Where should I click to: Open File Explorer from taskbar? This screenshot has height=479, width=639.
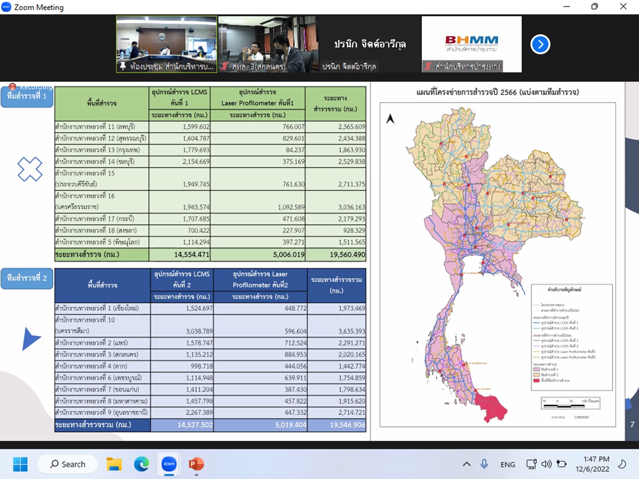point(114,464)
